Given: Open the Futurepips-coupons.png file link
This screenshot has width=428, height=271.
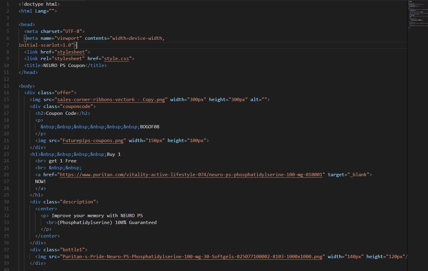Looking at the screenshot, I should 93,141.
